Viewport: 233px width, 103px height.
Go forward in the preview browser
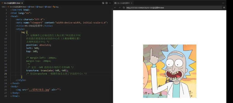(x=120, y=7)
